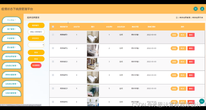Click 查看 in the 病房编号3 row
The image size is (206, 110).
coord(174,62)
